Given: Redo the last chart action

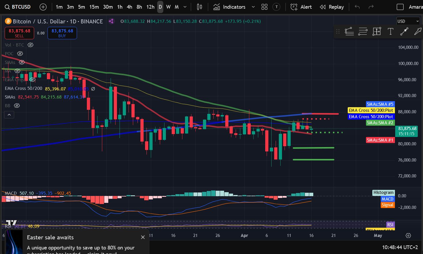Looking at the screenshot, I should tap(371, 7).
